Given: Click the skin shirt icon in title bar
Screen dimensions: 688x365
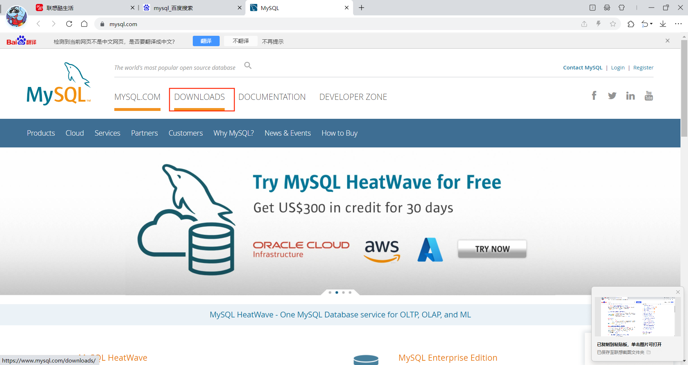Looking at the screenshot, I should pyautogui.click(x=622, y=8).
